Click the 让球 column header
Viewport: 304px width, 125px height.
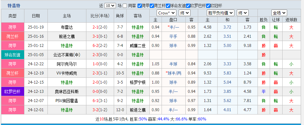[x=276, y=19]
